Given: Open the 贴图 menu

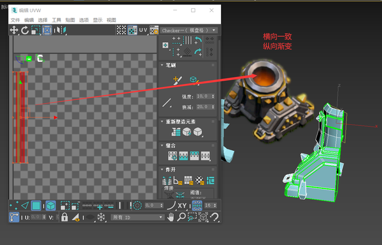Looking at the screenshot, I should 70,20.
